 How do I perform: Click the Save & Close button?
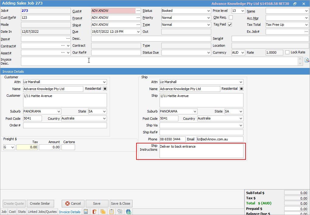pos(121,203)
